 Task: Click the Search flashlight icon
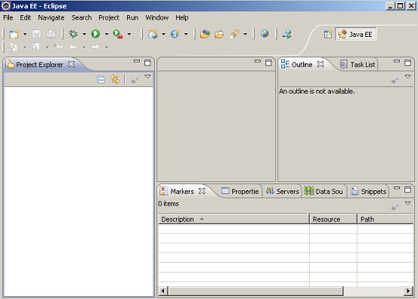point(234,34)
